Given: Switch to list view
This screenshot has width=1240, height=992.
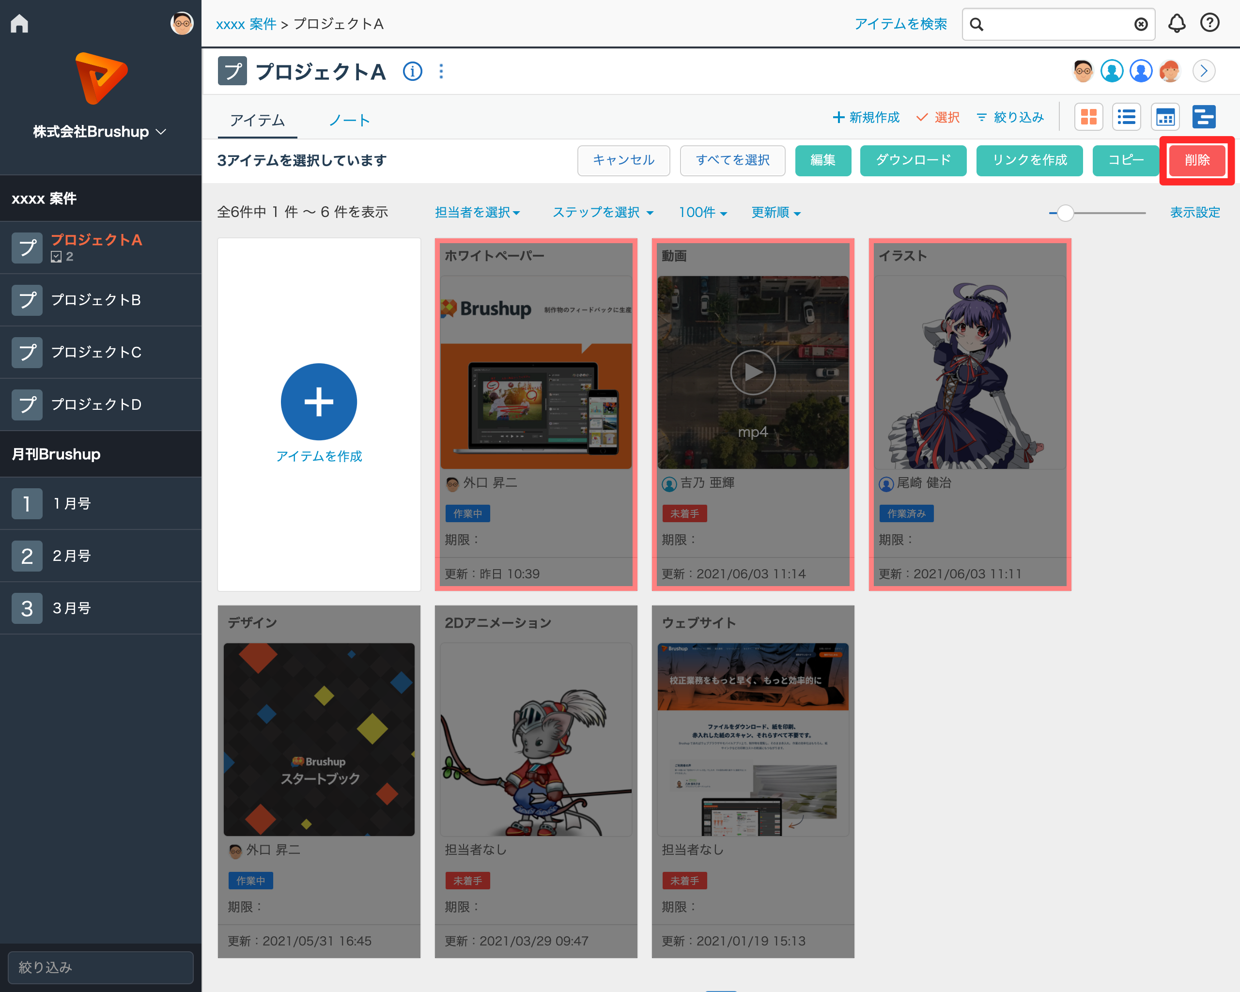Looking at the screenshot, I should (1126, 117).
